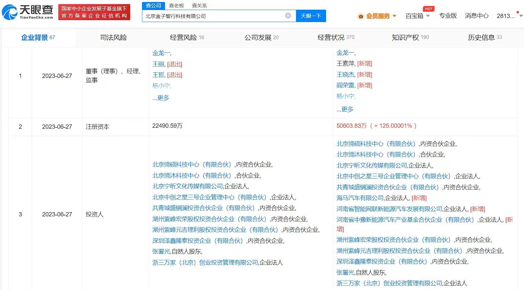
Task: Open 北京宁昕文化传媒有限公司 in the after-change list
Action: pos(372,165)
